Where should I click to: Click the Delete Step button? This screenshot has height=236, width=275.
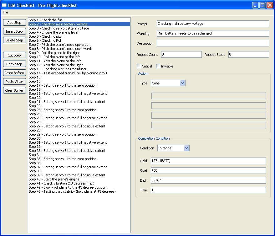[14, 40]
